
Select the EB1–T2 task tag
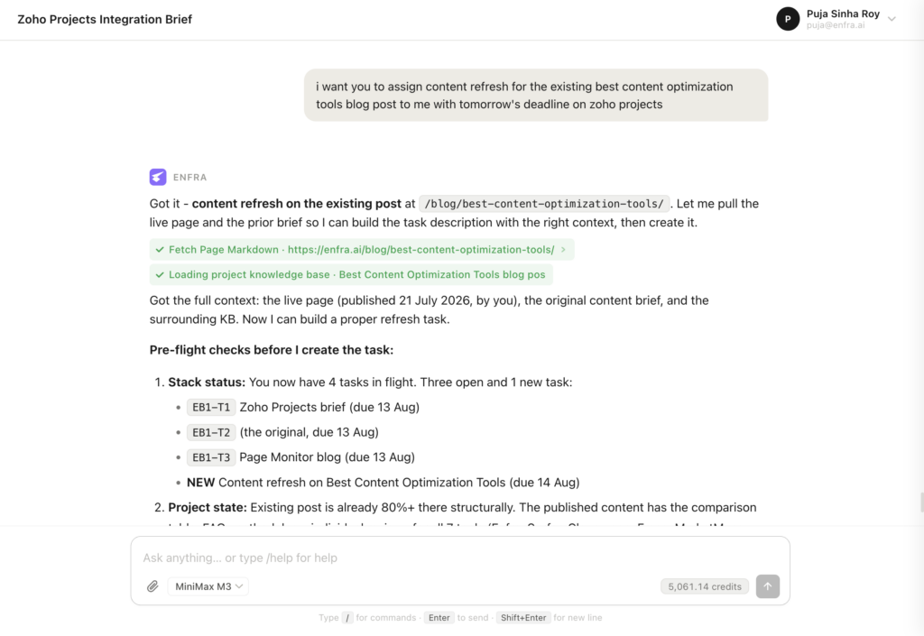coord(211,432)
